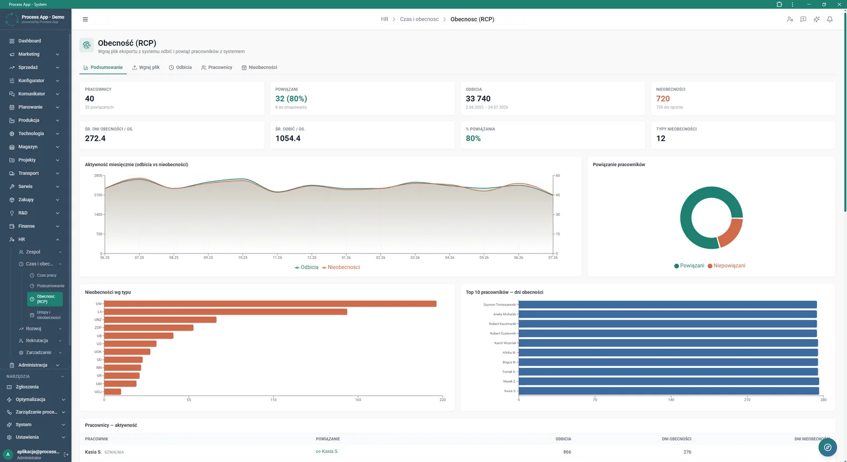Viewport: 847px width, 462px height.
Task: Click the Dashboard grid icon in sidebar
Action: pos(12,41)
